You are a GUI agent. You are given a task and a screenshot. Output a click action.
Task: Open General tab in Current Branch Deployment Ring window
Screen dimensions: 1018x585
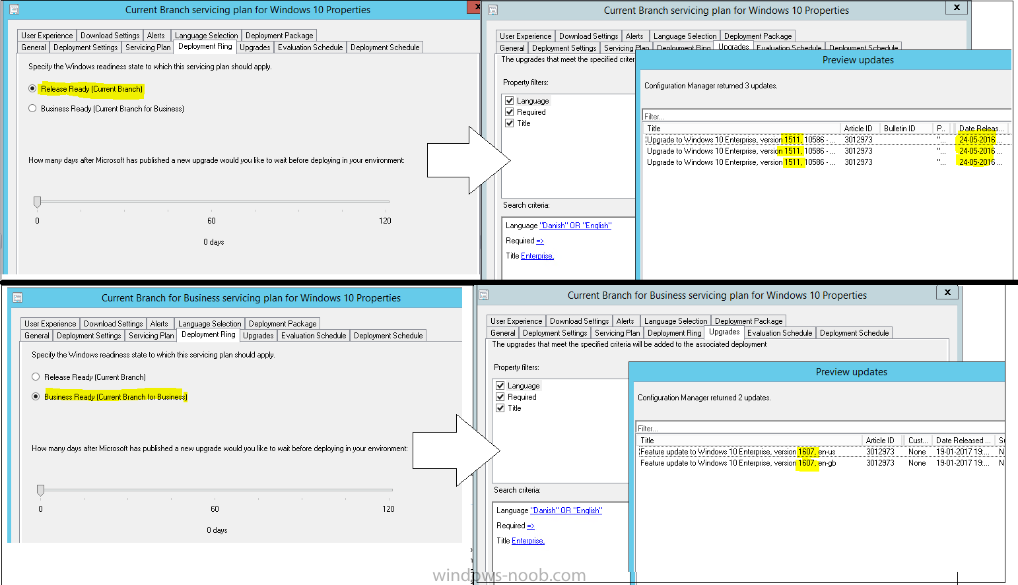34,47
